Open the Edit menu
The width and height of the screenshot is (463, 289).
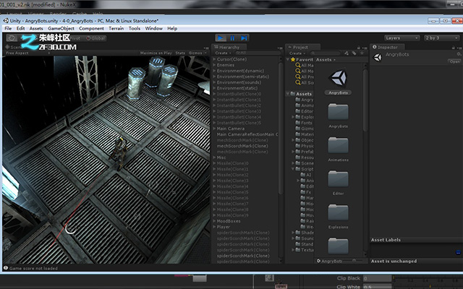point(21,28)
